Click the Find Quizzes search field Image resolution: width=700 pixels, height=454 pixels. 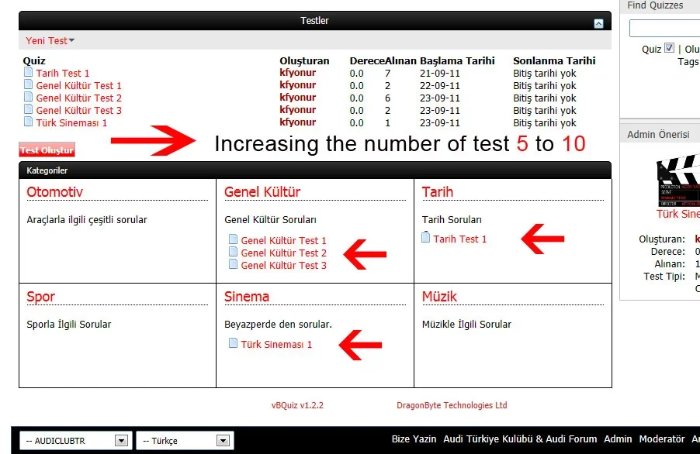click(665, 29)
